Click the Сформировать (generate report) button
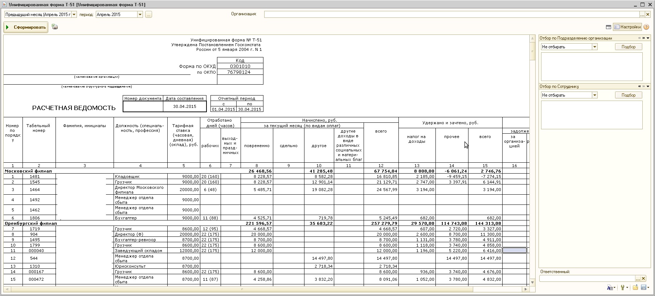 click(26, 27)
